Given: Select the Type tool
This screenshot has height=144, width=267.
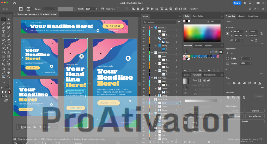Looking at the screenshot, I should pyautogui.click(x=3, y=32).
